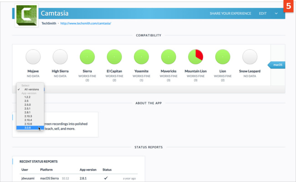The height and width of the screenshot is (182, 296).
Task: Click the El Capitan green circle
Action: click(x=114, y=57)
